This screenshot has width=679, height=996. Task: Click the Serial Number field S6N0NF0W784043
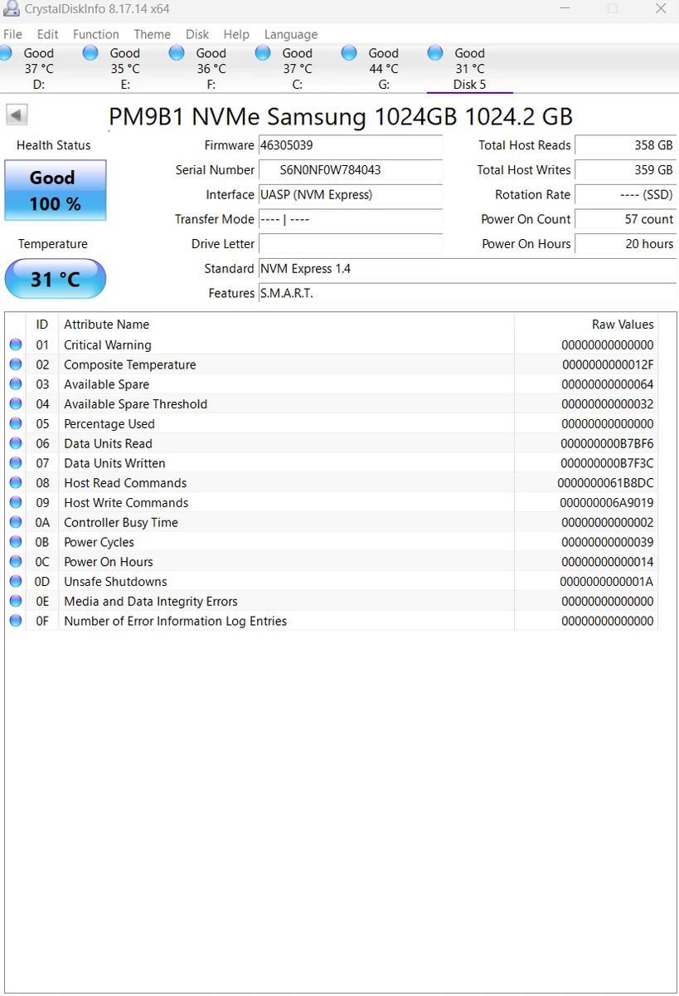point(351,170)
